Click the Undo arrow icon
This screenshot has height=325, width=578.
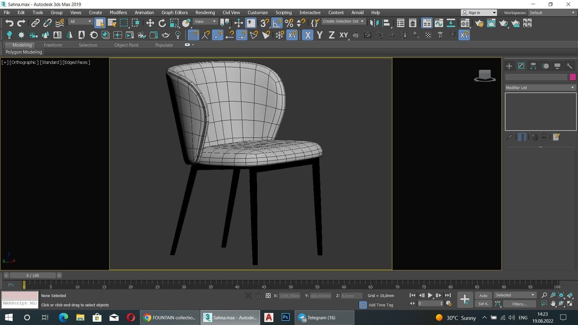click(x=9, y=23)
